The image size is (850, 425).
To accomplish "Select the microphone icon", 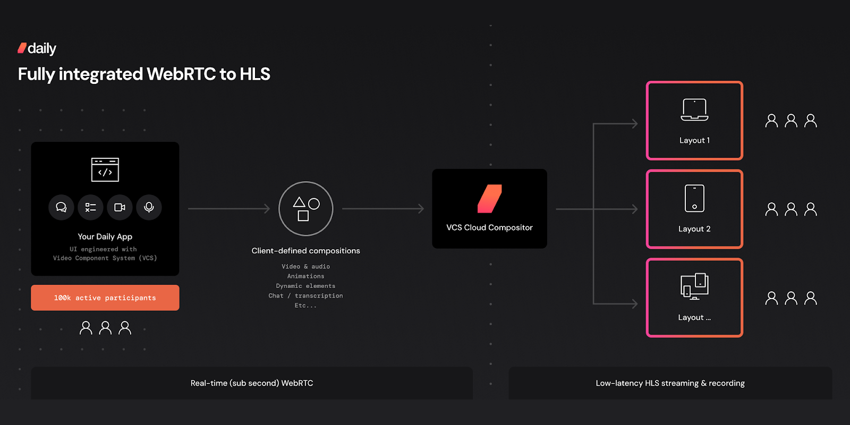I will (149, 207).
